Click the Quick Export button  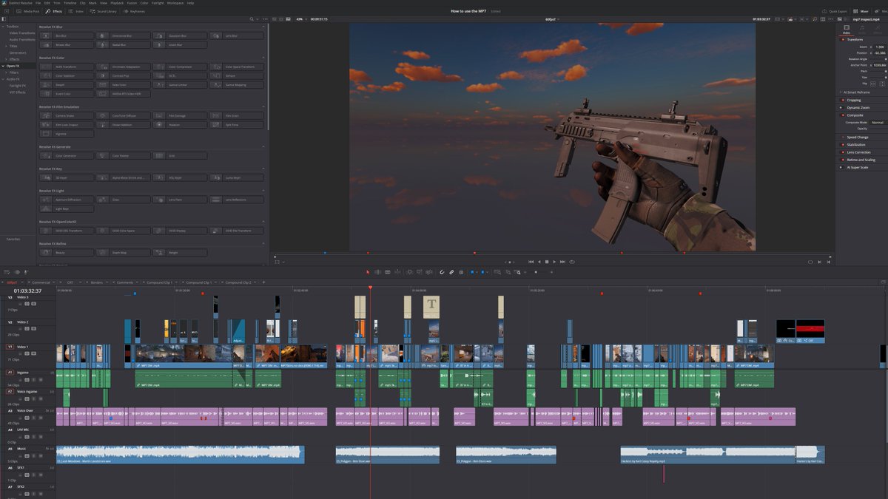coord(835,12)
